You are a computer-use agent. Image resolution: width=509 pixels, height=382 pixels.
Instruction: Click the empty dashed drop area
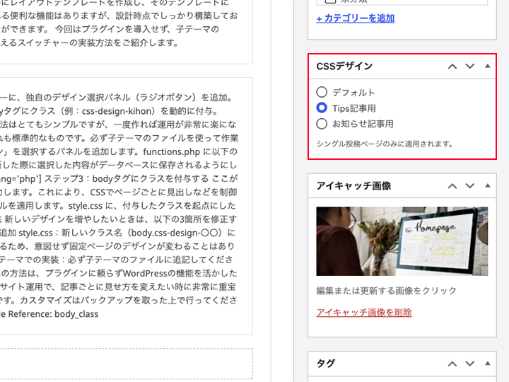(125, 364)
